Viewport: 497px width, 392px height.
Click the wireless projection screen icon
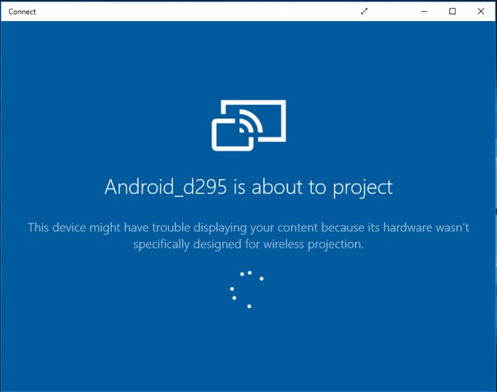(248, 125)
